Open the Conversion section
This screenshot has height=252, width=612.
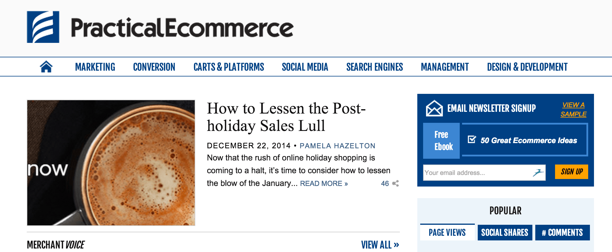[x=154, y=67]
